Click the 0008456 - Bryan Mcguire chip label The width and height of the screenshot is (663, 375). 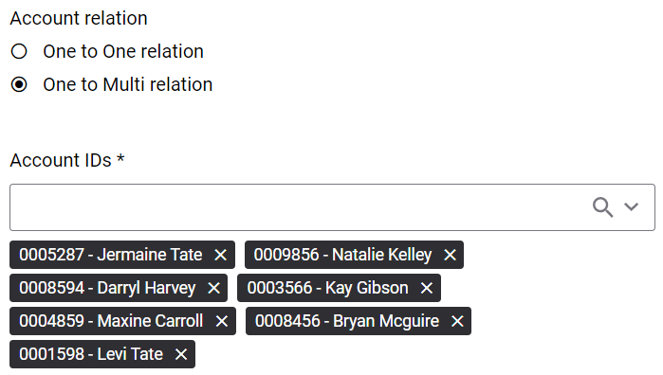click(347, 321)
